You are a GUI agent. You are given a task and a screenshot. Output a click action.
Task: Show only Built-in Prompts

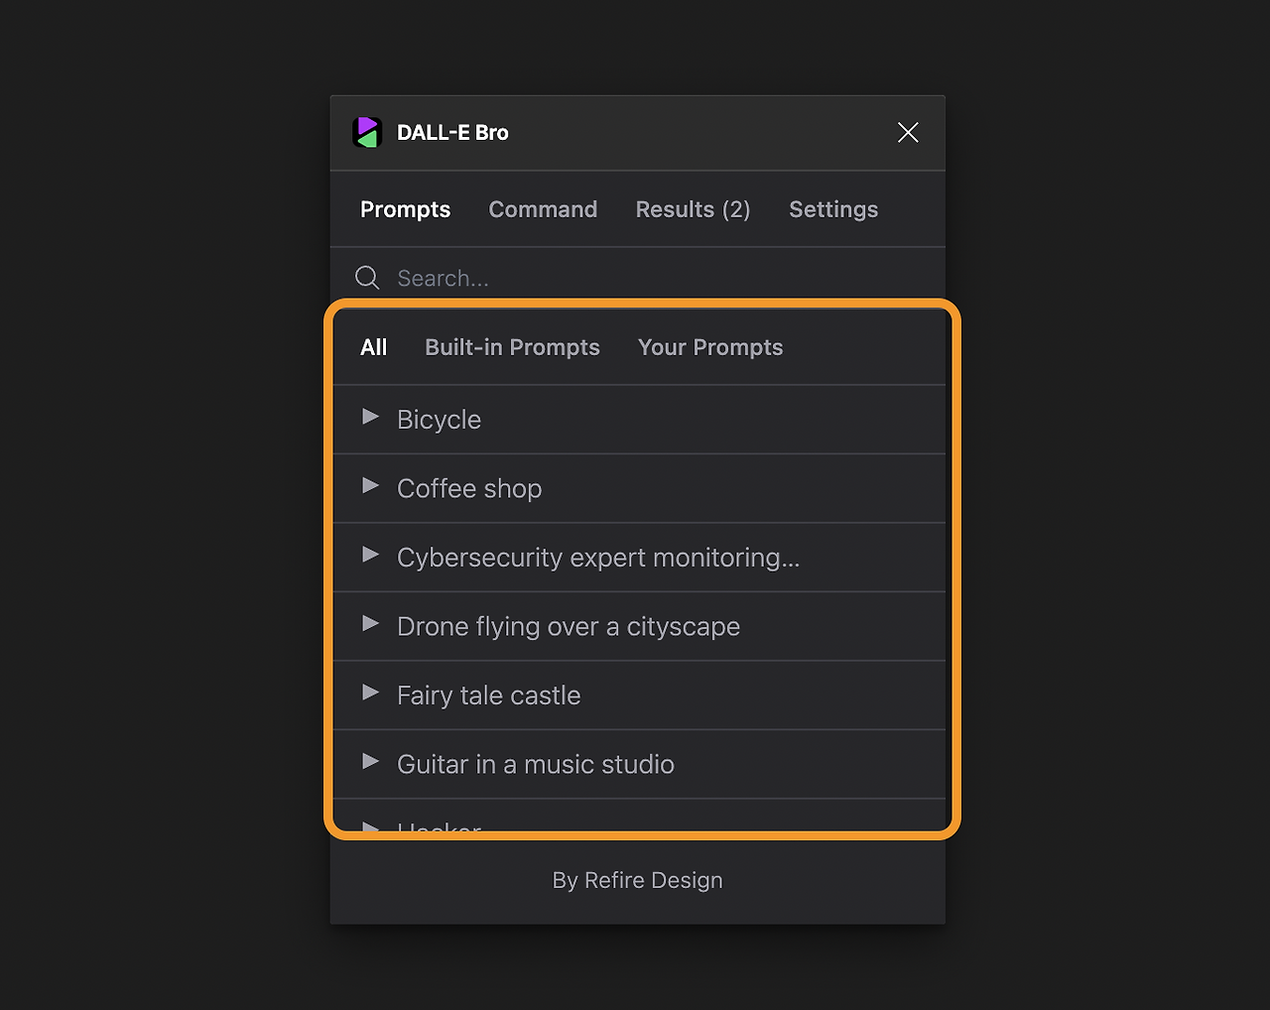[x=512, y=347]
